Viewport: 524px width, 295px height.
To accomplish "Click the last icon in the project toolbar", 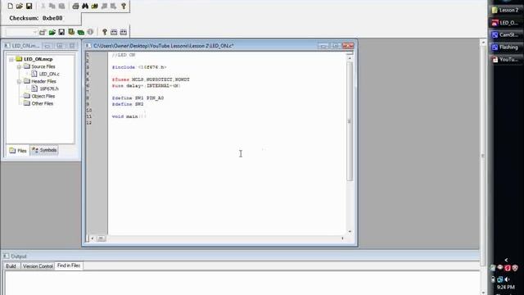I will click(124, 32).
